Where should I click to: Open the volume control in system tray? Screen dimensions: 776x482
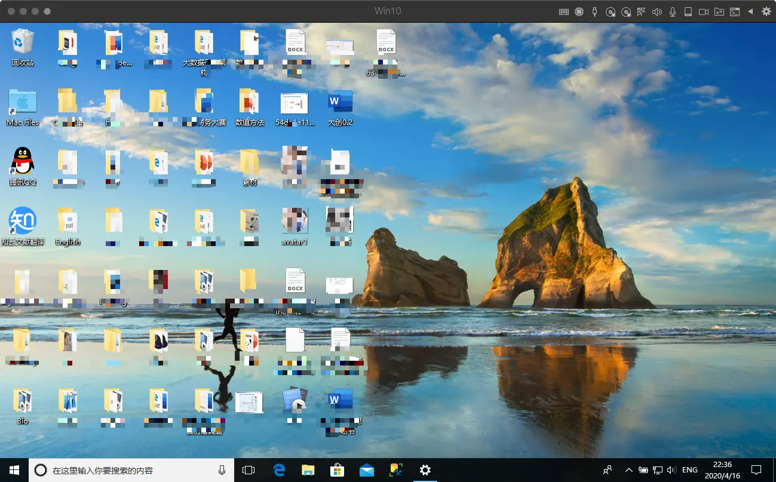(x=671, y=470)
